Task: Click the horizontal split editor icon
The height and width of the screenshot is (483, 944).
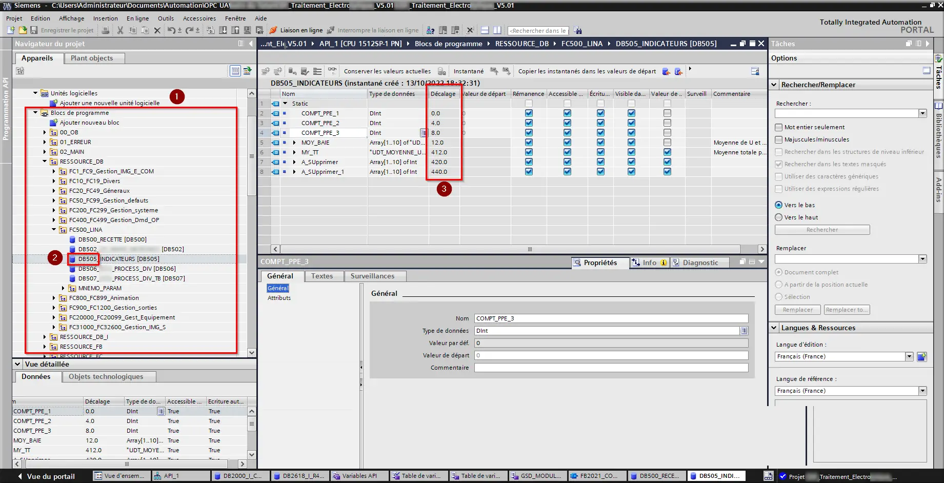Action: click(485, 30)
